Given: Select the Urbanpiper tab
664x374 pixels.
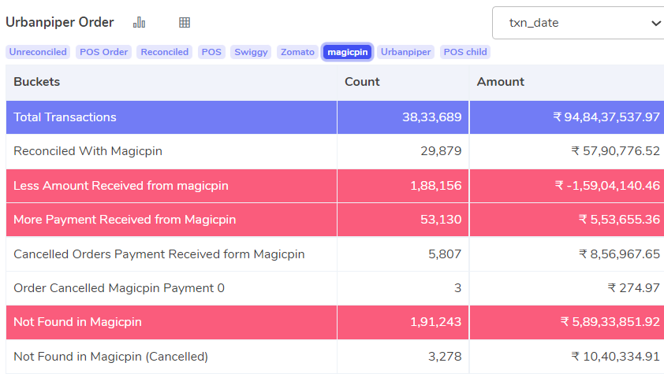Looking at the screenshot, I should (x=405, y=52).
